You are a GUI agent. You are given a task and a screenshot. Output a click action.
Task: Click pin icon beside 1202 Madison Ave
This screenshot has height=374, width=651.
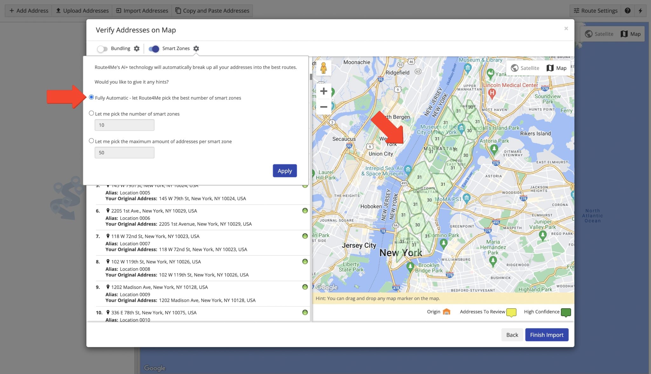pyautogui.click(x=108, y=287)
